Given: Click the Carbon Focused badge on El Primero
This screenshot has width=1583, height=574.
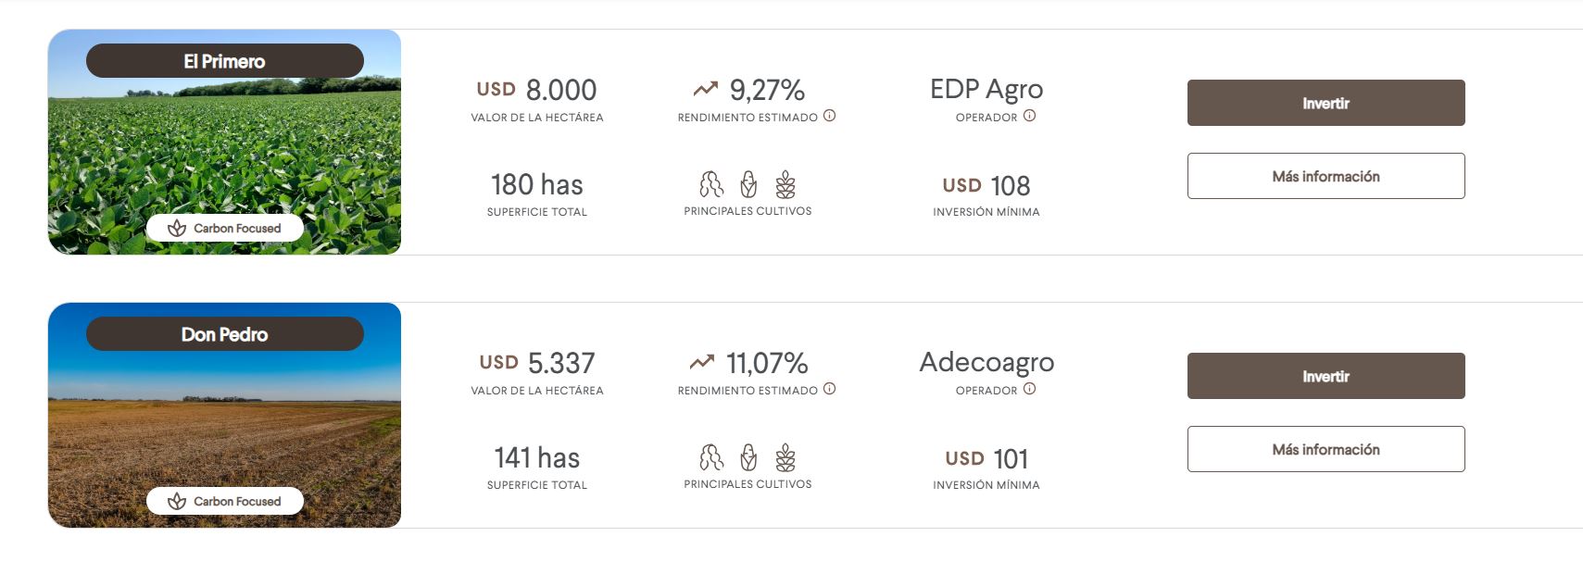Looking at the screenshot, I should pyautogui.click(x=225, y=228).
